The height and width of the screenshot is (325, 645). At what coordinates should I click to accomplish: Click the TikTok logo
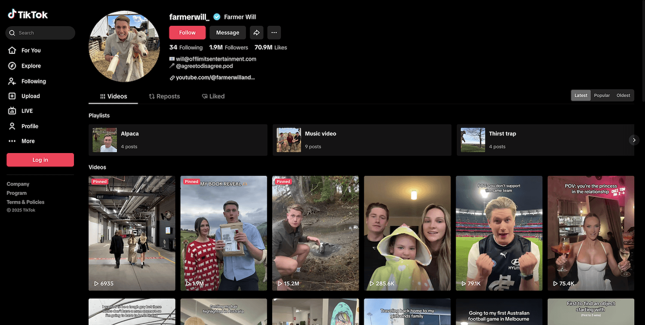click(28, 15)
